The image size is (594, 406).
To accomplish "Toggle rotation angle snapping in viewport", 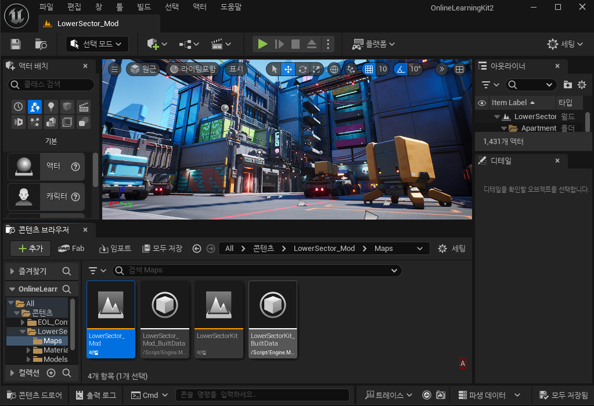I will [x=401, y=69].
